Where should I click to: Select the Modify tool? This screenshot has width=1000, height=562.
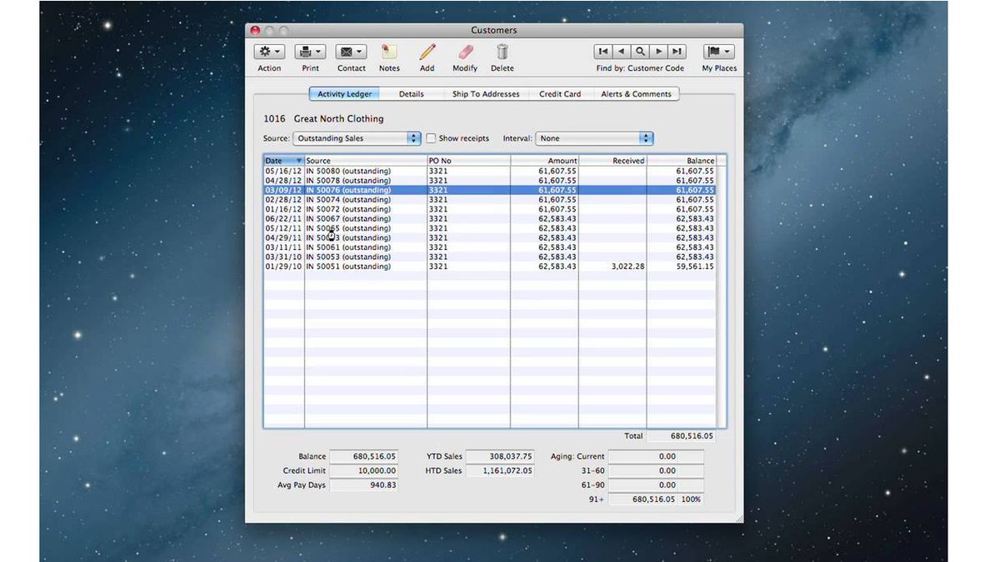click(464, 52)
